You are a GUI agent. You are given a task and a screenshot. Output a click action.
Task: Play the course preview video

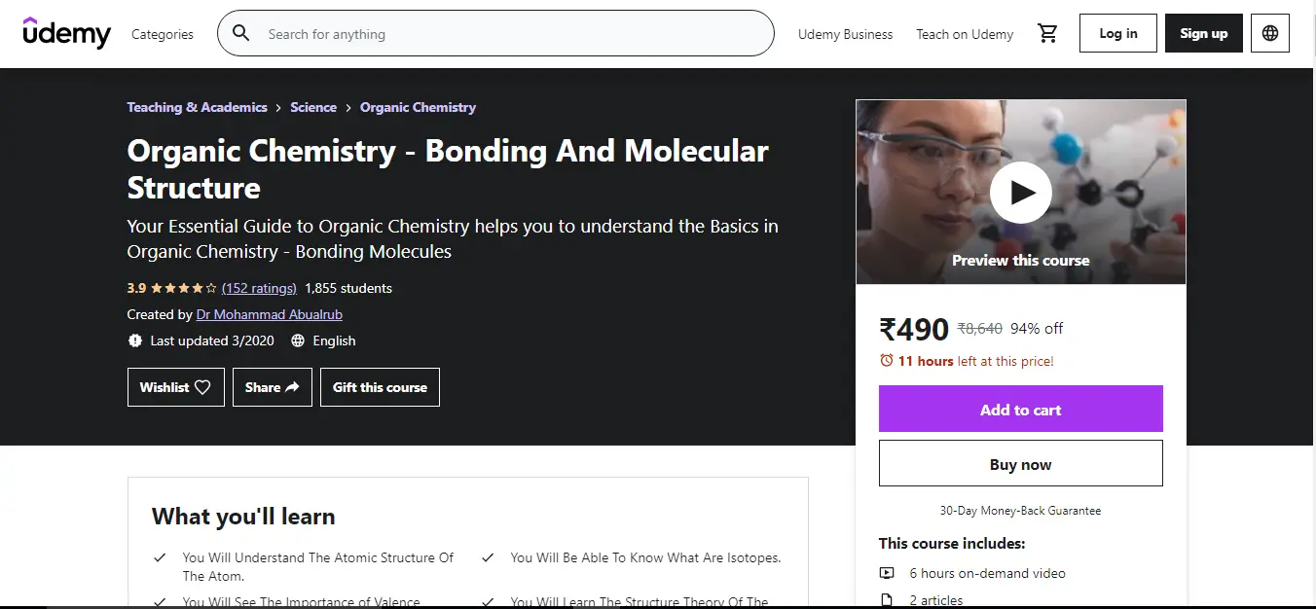[x=1020, y=193]
